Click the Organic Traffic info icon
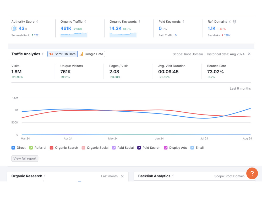 pos(85,22)
